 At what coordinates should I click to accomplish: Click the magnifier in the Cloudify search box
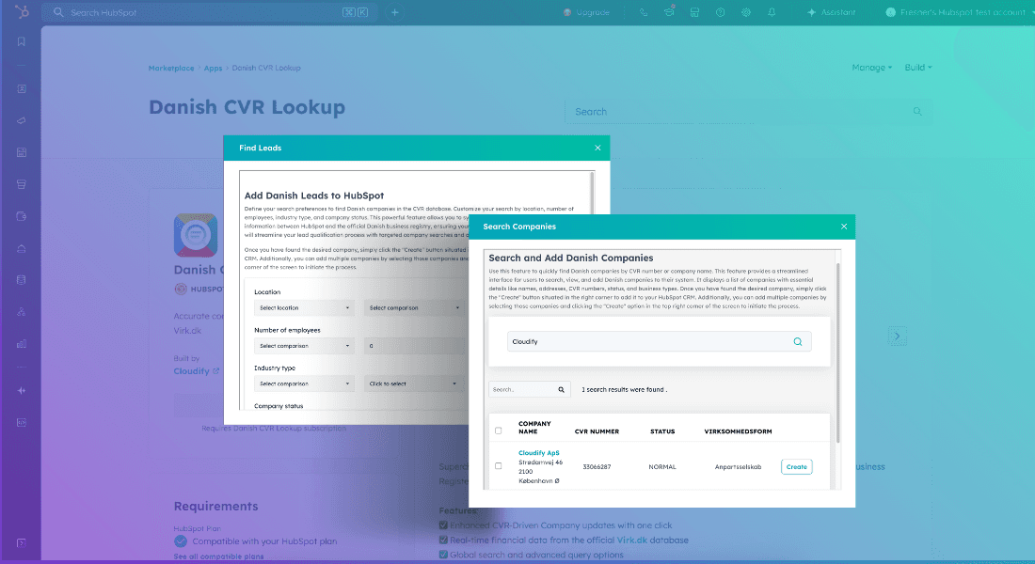(797, 342)
